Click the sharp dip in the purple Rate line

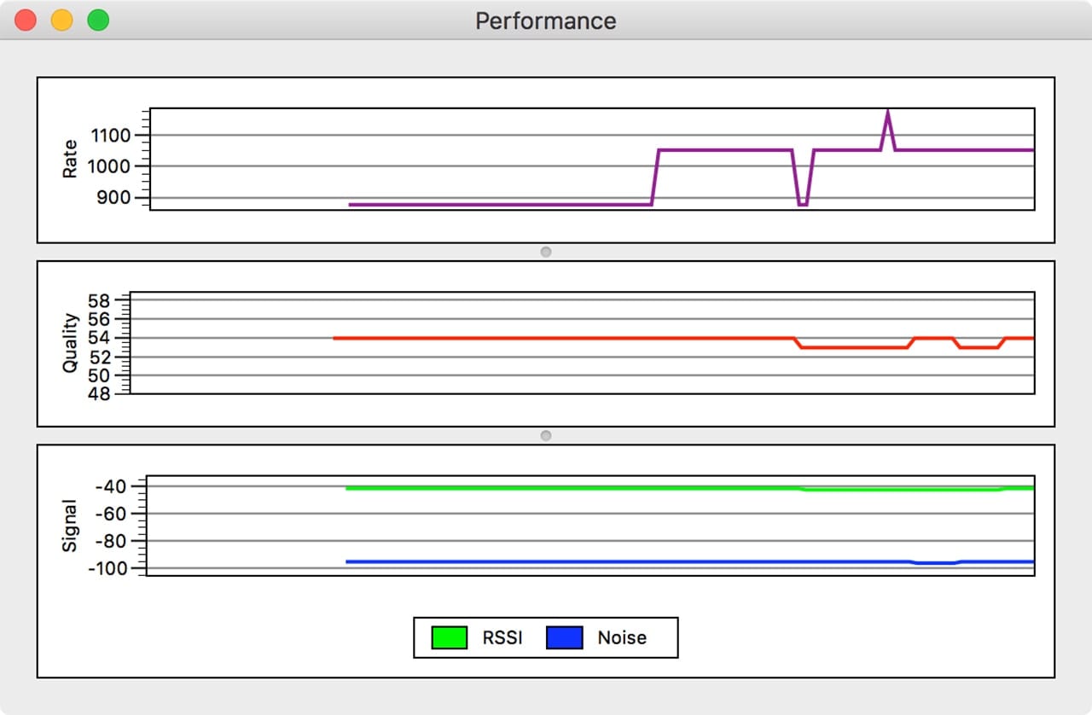pos(802,203)
